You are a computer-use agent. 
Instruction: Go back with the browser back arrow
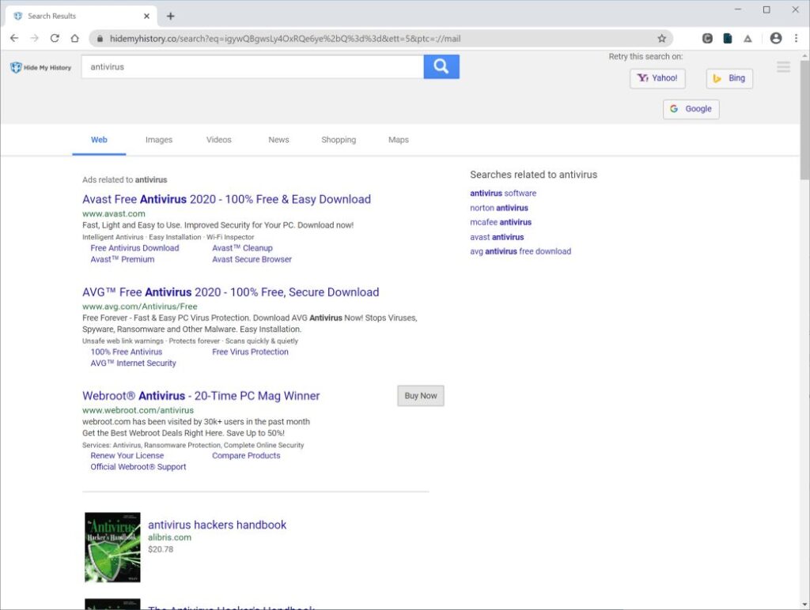14,38
